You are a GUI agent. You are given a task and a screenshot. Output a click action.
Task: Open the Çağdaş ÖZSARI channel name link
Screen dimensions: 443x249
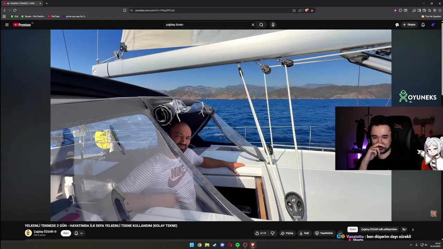click(44, 231)
